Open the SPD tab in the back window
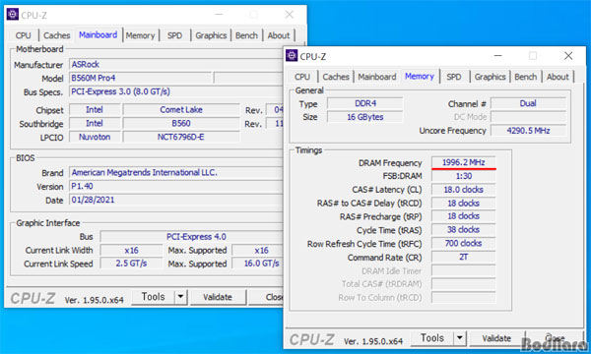591x354 pixels. click(174, 35)
